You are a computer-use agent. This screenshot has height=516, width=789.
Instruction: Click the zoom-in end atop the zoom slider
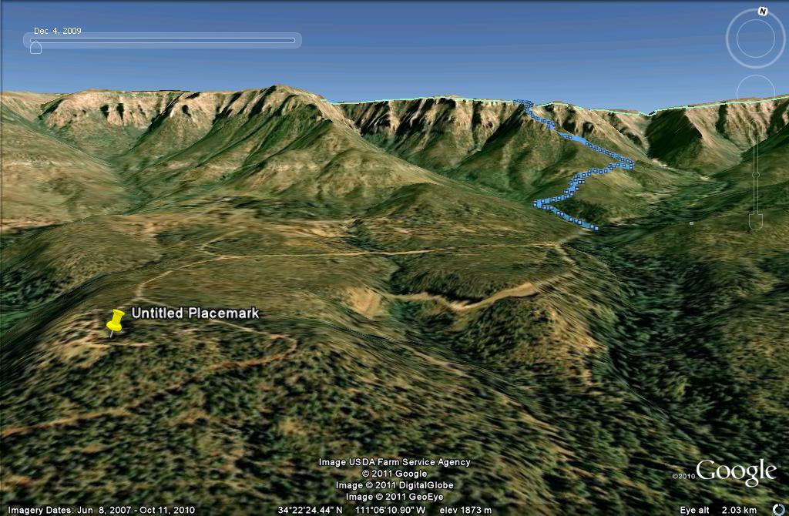(756, 126)
